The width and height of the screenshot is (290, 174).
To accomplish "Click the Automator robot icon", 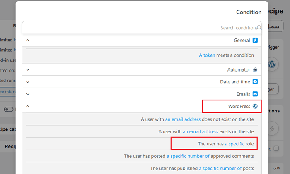I will click(255, 70).
